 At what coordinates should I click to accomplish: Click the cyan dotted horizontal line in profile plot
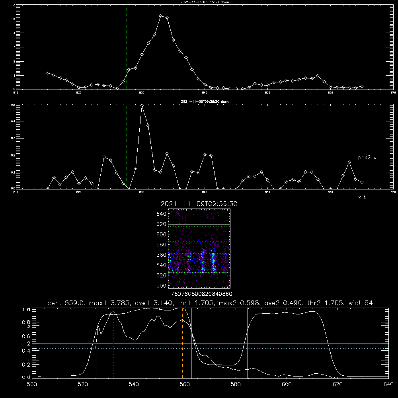pos(210,349)
